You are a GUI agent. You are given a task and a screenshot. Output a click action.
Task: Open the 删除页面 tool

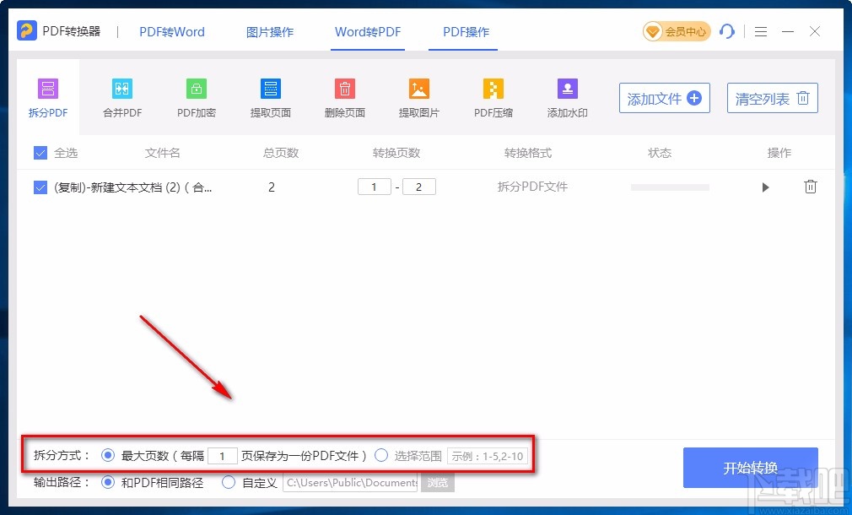point(344,95)
